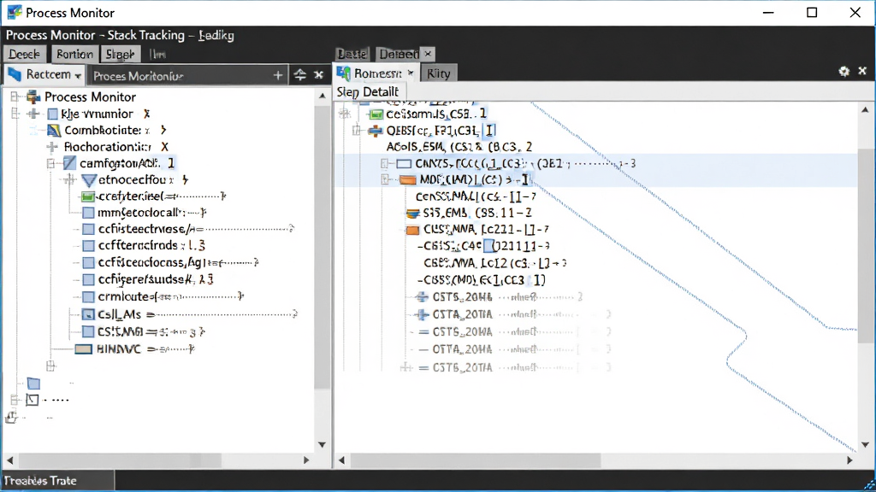Click the plus icon before Rochorationticr
The width and height of the screenshot is (876, 492).
(x=52, y=147)
